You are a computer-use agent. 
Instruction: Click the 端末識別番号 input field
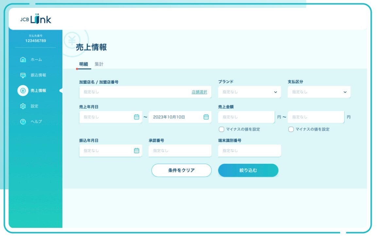point(249,151)
